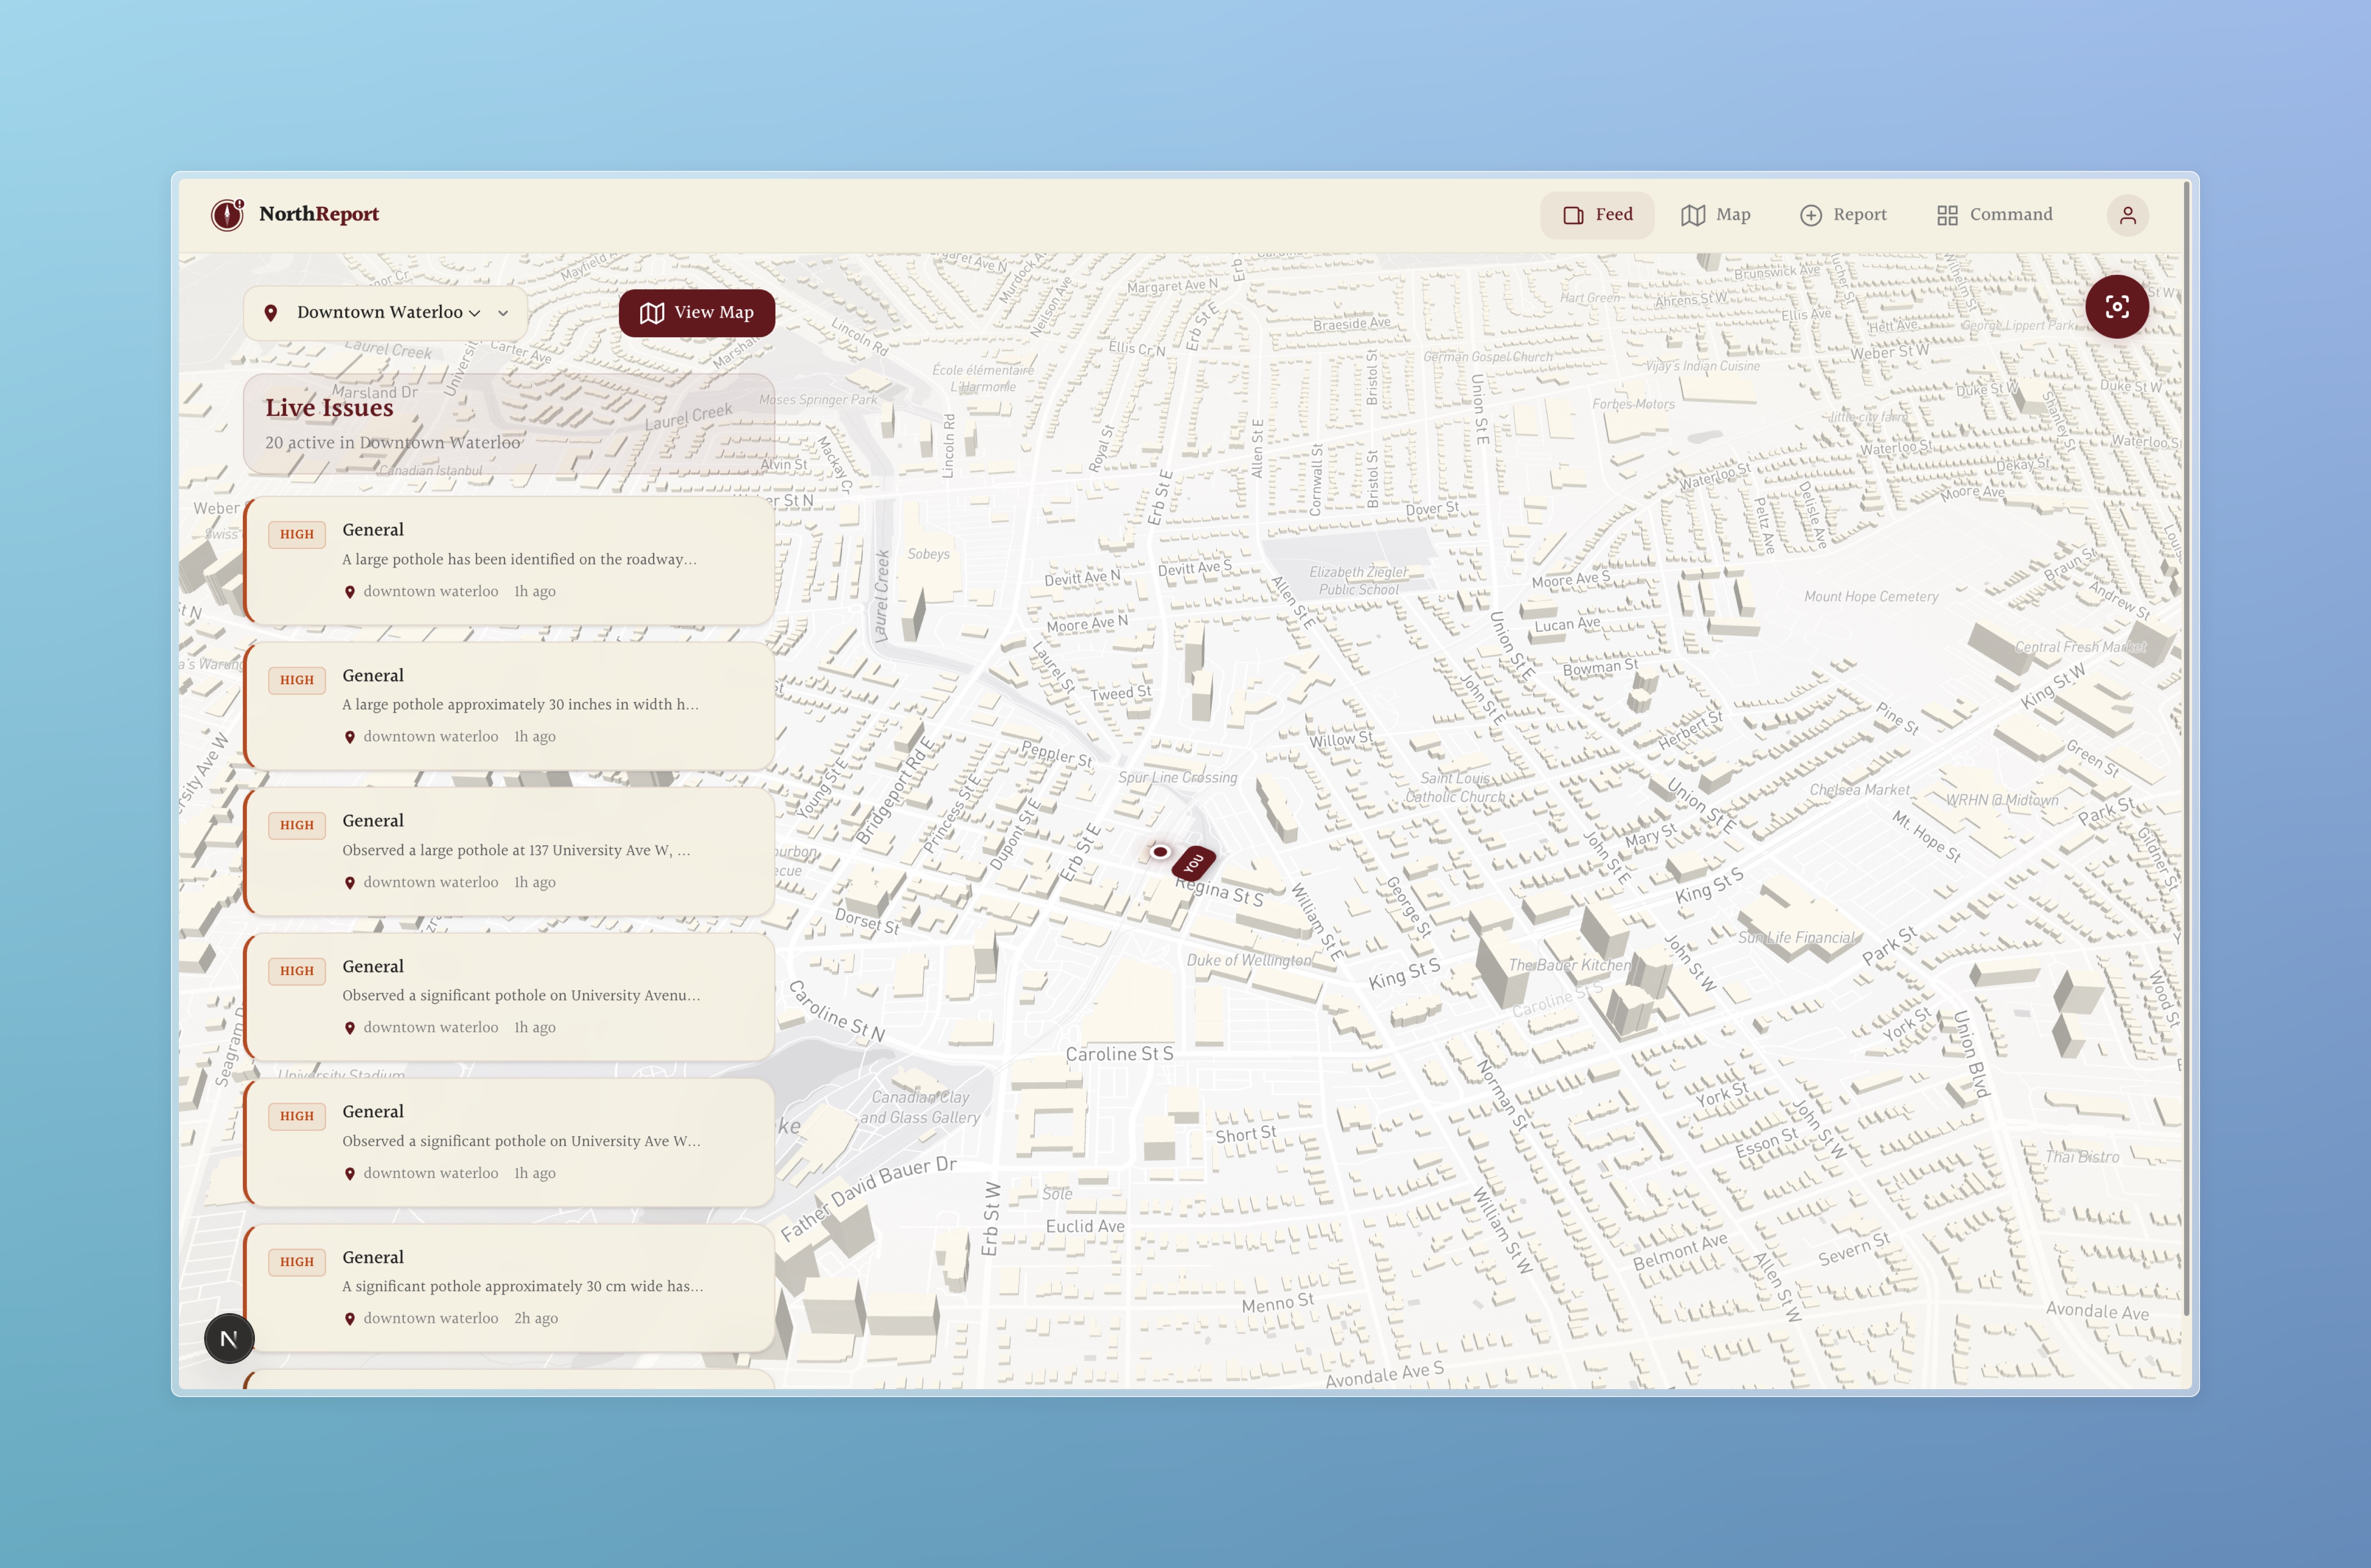Click the NorthReport compass logo icon

pyautogui.click(x=227, y=214)
